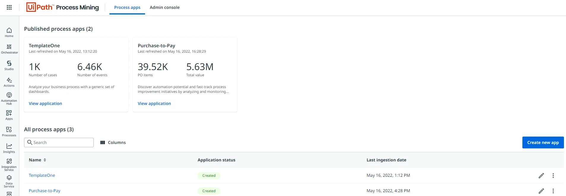This screenshot has width=566, height=196.
Task: Go to Home in the sidebar
Action: click(x=9, y=32)
